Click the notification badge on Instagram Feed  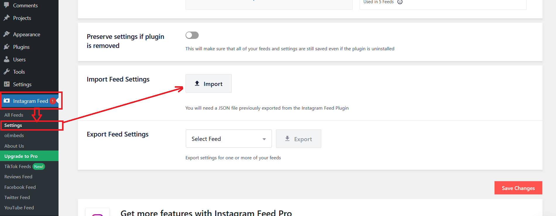pyautogui.click(x=53, y=101)
